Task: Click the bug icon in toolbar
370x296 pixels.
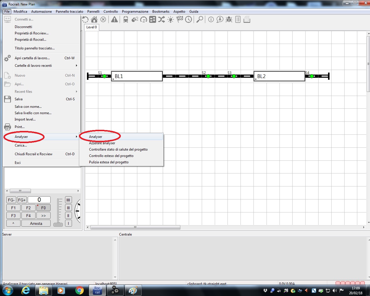Action: coord(229,20)
